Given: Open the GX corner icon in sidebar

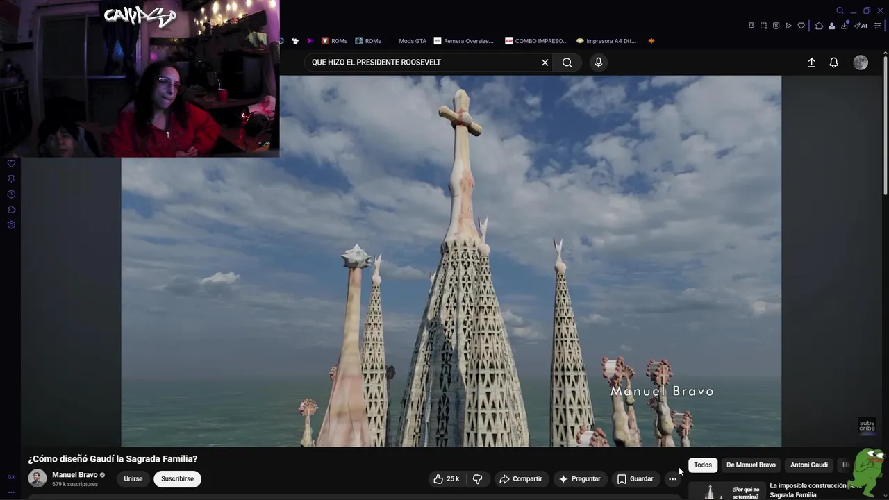Looking at the screenshot, I should coord(11,477).
